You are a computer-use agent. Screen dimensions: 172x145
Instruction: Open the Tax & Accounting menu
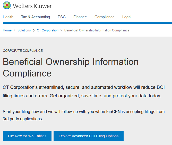[x=36, y=17]
